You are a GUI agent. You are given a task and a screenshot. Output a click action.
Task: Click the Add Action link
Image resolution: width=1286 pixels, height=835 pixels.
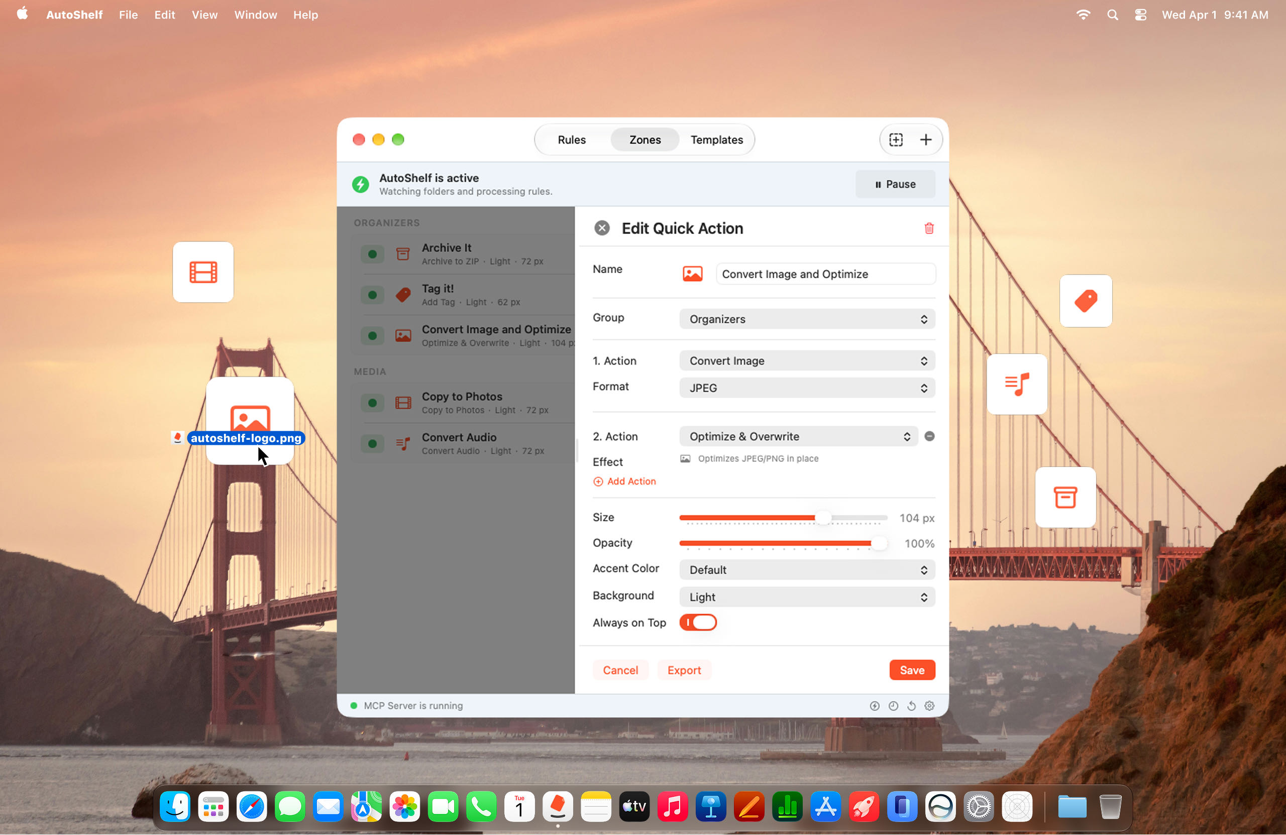(x=624, y=481)
